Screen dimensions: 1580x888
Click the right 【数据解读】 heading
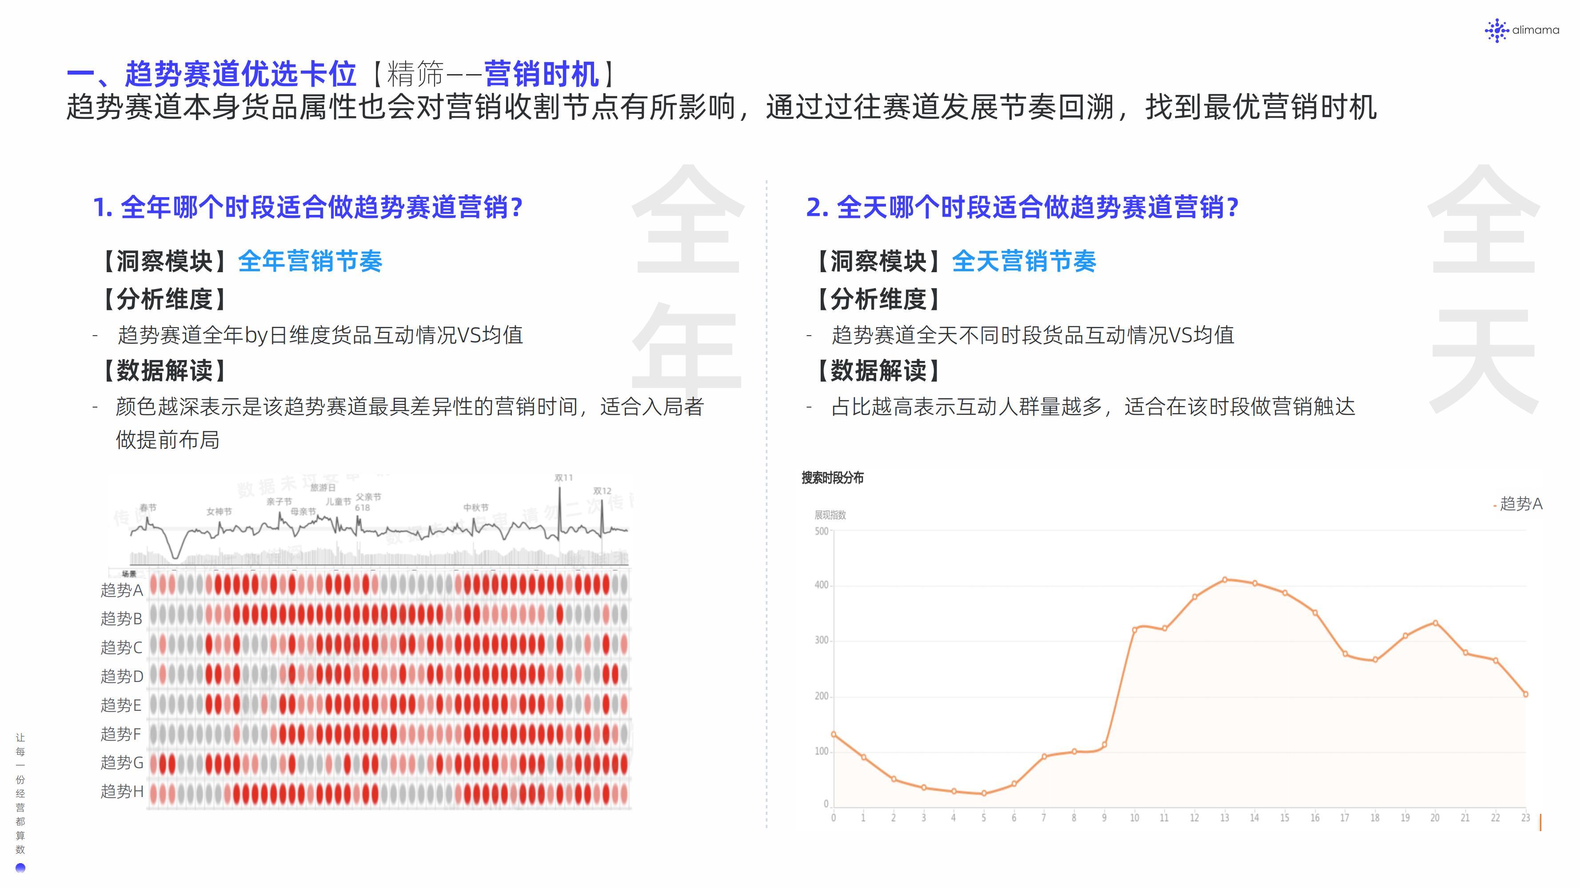pos(878,370)
